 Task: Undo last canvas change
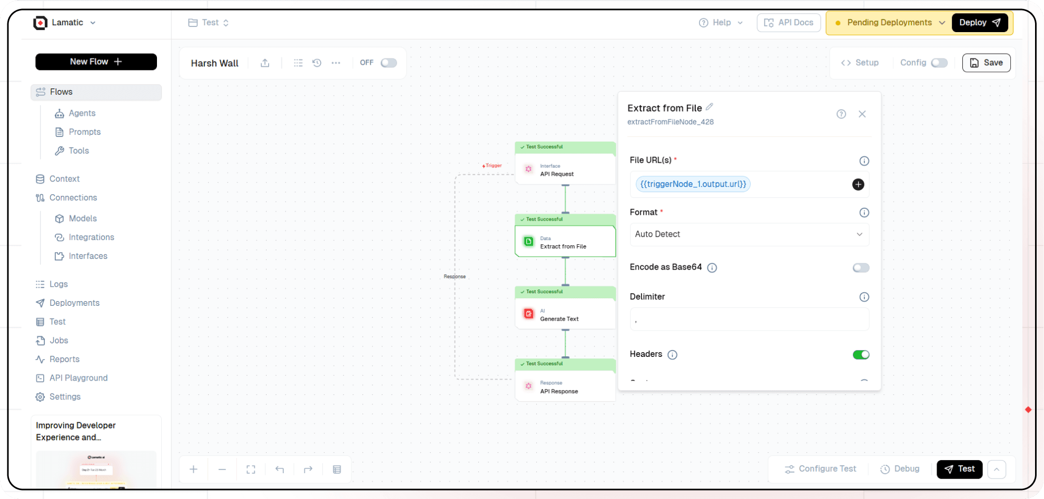(279, 469)
